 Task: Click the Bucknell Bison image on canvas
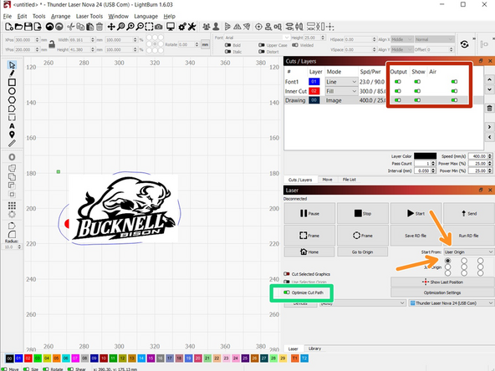pos(124,209)
